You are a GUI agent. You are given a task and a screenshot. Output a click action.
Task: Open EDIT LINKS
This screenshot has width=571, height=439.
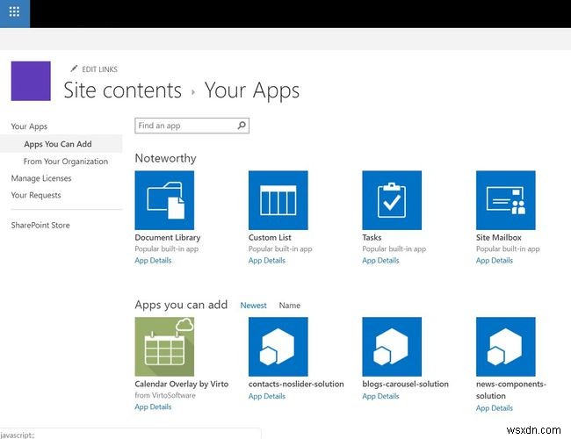[100, 69]
